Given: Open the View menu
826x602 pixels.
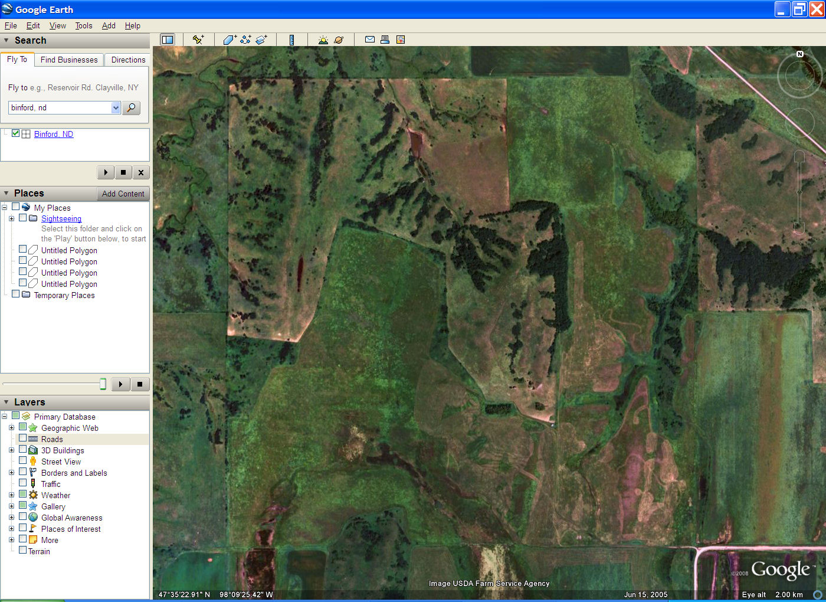Looking at the screenshot, I should point(58,25).
